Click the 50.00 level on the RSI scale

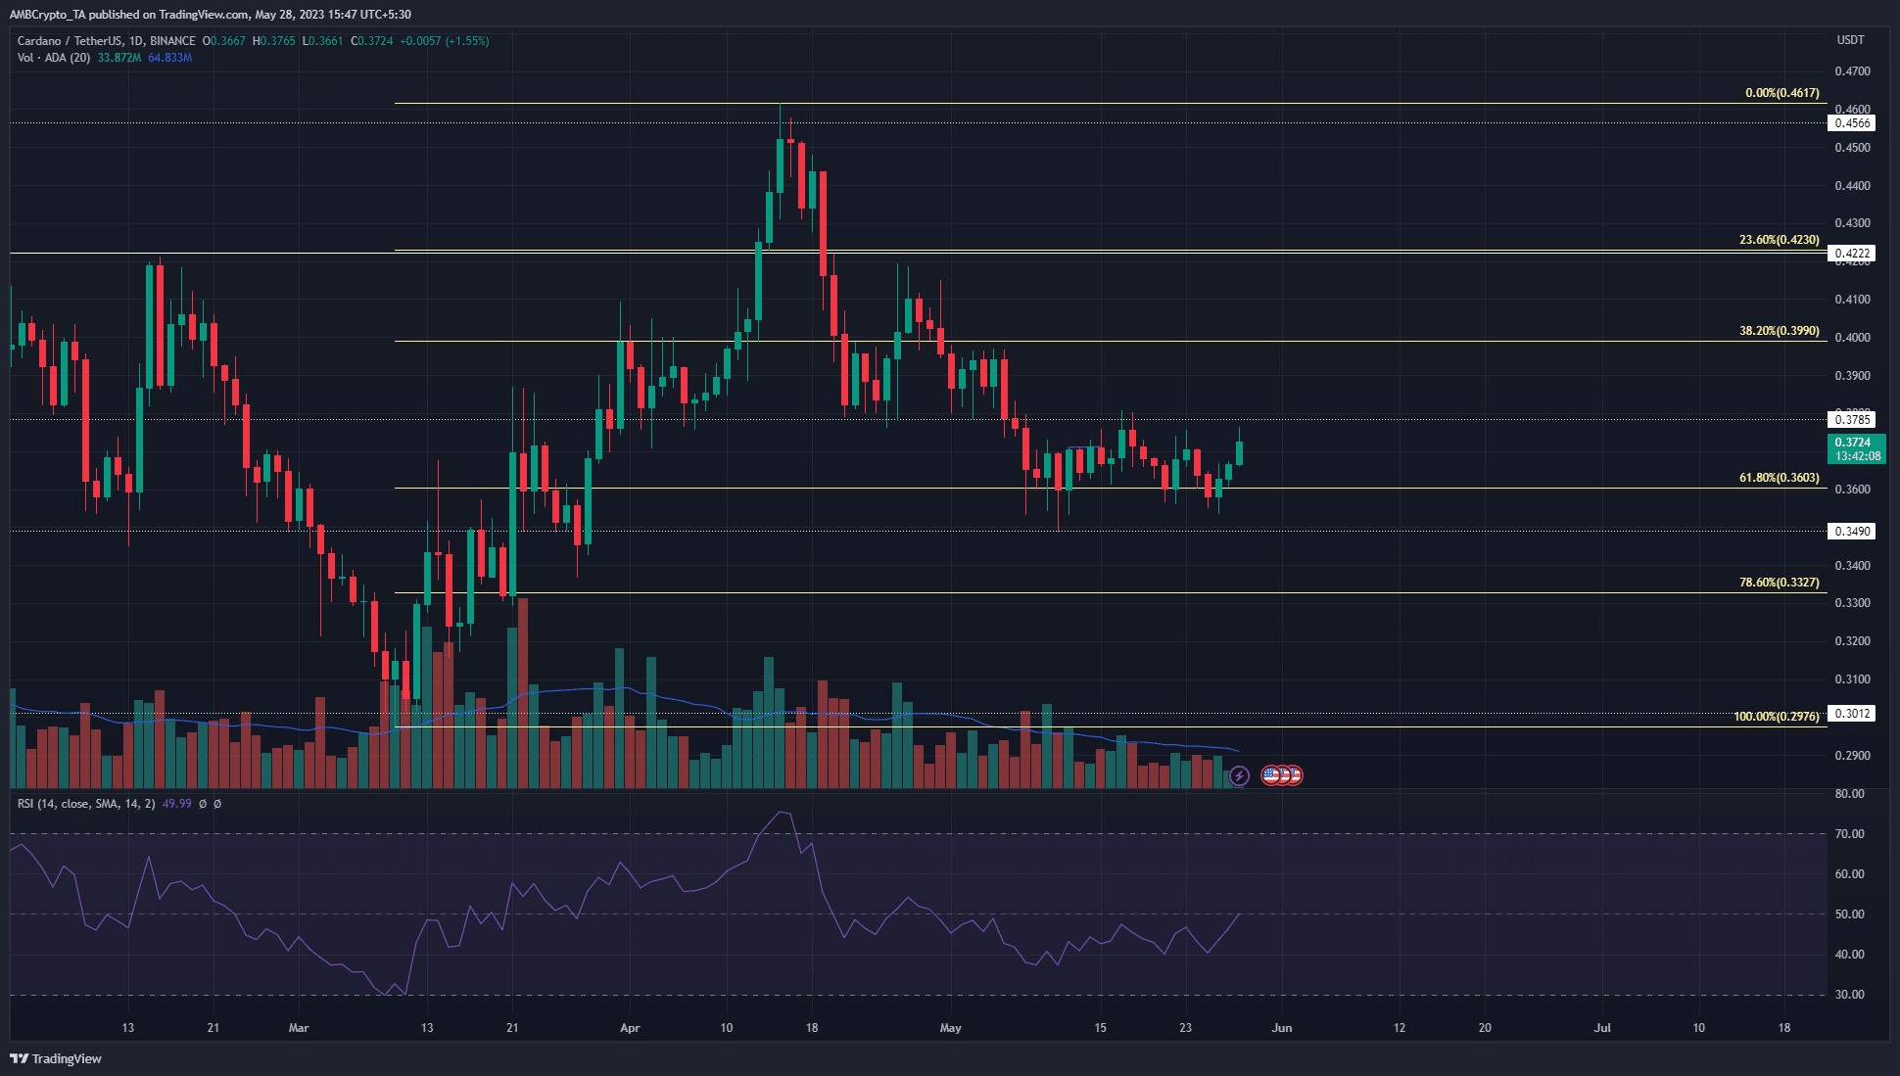click(x=1849, y=914)
